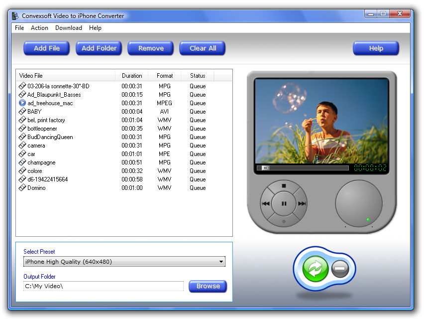This screenshot has width=424, height=320.
Task: Click the app icon in the title bar
Action: [x=15, y=16]
